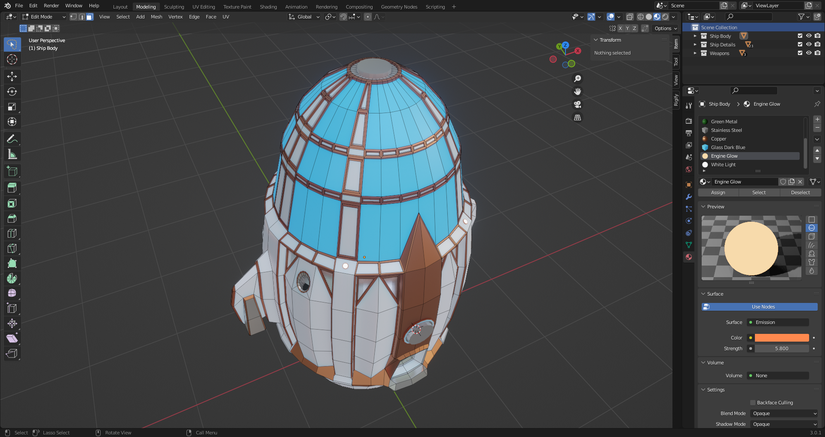Viewport: 825px width, 437px height.
Task: Switch to the Sculpting workspace tab
Action: (174, 7)
